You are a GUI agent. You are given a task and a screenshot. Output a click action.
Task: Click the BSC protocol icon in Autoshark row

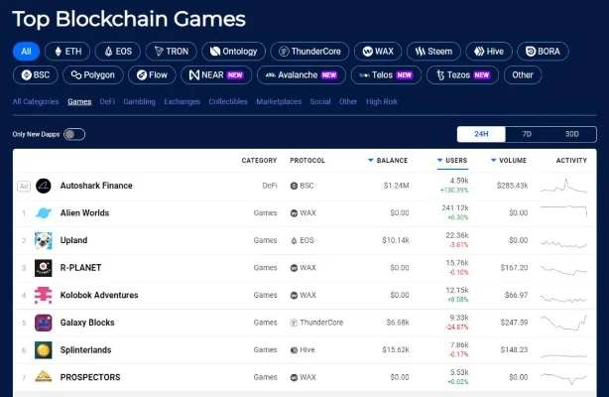[294, 186]
